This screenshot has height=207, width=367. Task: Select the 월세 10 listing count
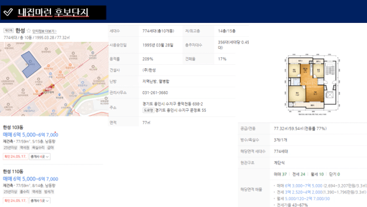click(317, 174)
